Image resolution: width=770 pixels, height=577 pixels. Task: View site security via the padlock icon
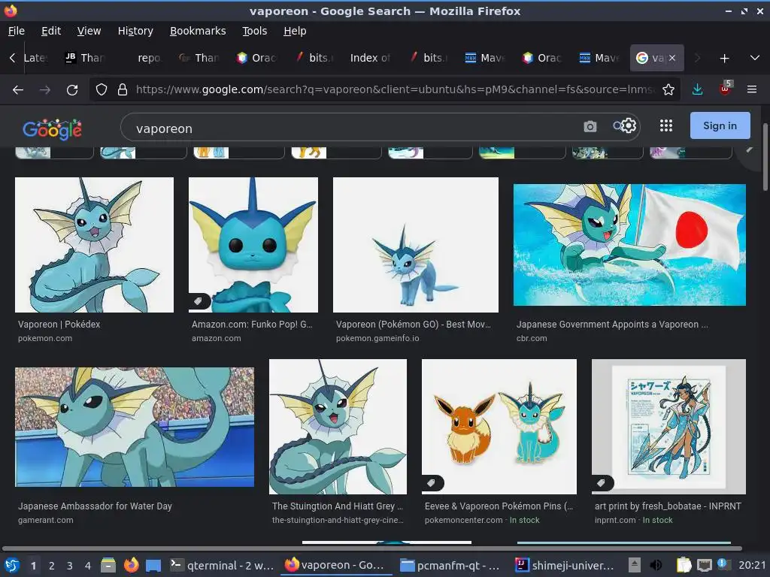(x=123, y=89)
